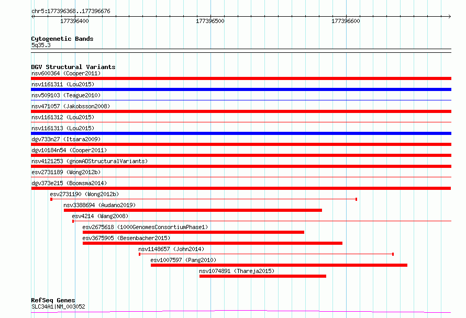Click the nsv3388694 (Audano2019) variant label
Image resolution: width=466 pixels, height=318 pixels.
coord(99,205)
